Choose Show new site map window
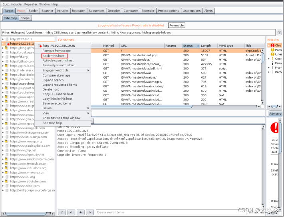 coord(62,118)
